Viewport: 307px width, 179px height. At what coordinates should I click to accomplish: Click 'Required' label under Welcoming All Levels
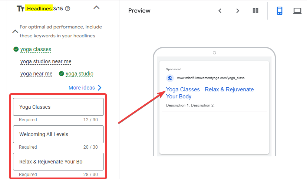pyautogui.click(x=28, y=147)
